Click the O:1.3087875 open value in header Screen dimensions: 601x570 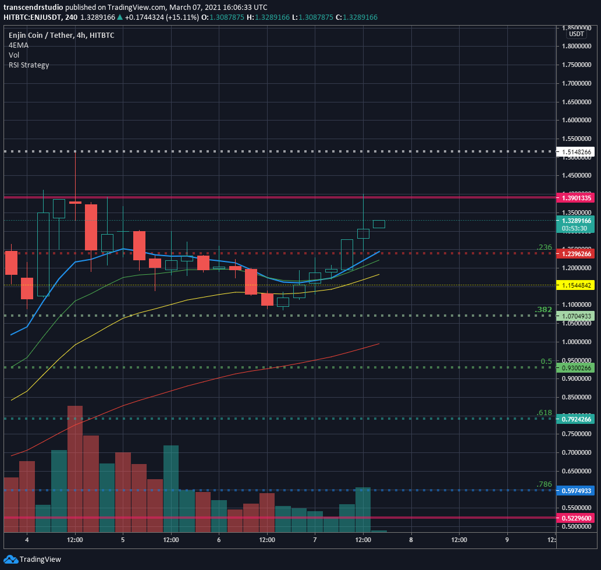coord(223,17)
